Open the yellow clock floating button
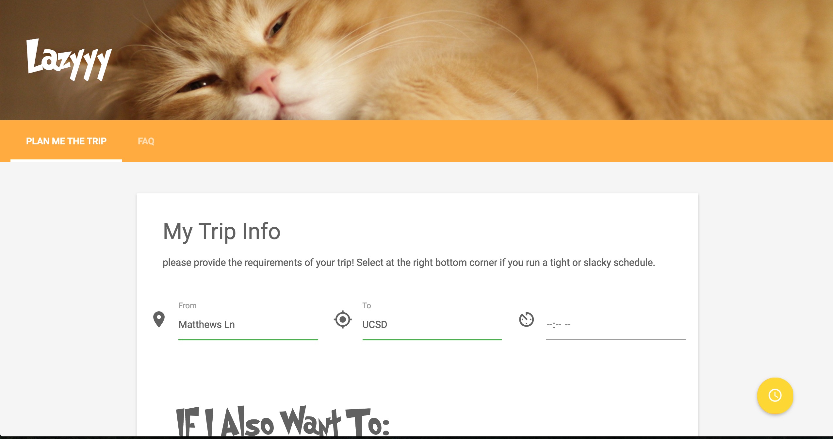The image size is (833, 439). tap(775, 396)
